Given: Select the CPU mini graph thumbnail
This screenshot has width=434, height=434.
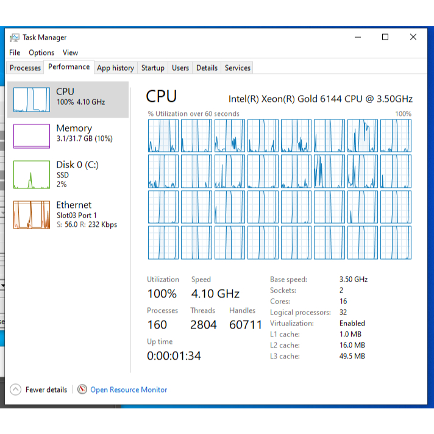Looking at the screenshot, I should point(32,100).
